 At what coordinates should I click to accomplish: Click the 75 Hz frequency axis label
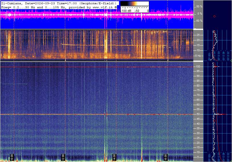pos(198,90)
